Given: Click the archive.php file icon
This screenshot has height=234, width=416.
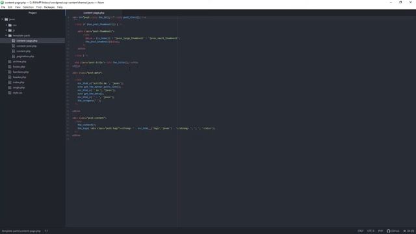Looking at the screenshot, I should tap(10, 62).
